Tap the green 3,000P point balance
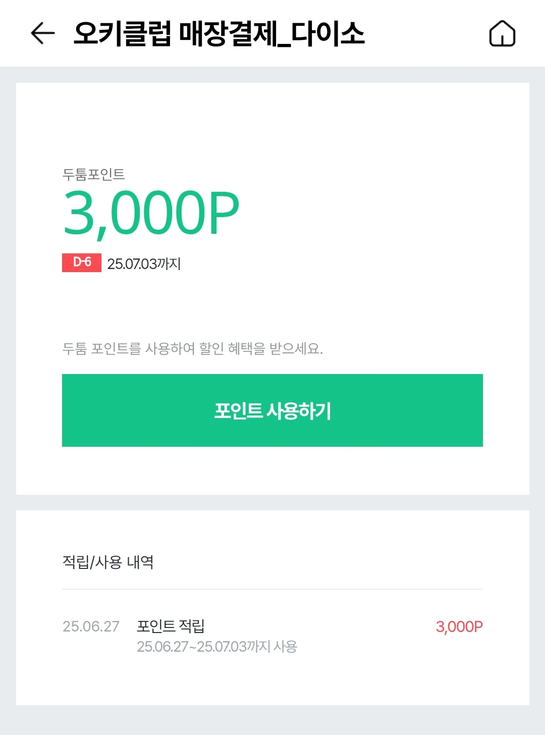The height and width of the screenshot is (735, 545). [x=151, y=214]
